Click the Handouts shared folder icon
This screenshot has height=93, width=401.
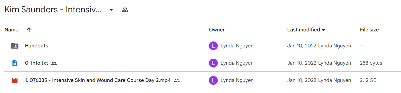click(x=15, y=46)
